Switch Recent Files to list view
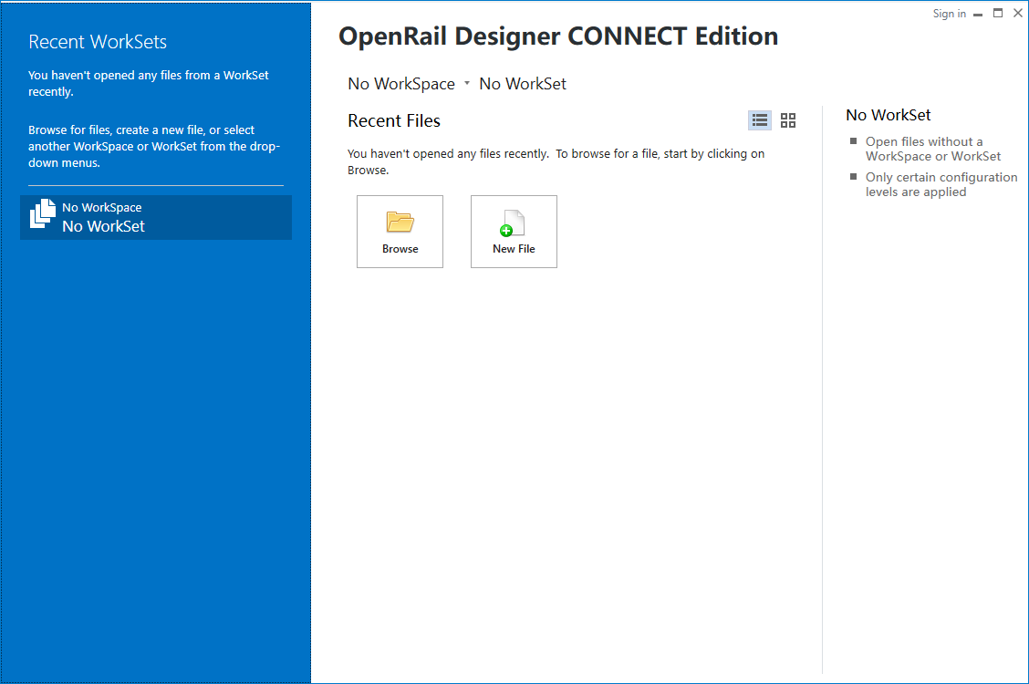Image resolution: width=1029 pixels, height=684 pixels. click(760, 120)
